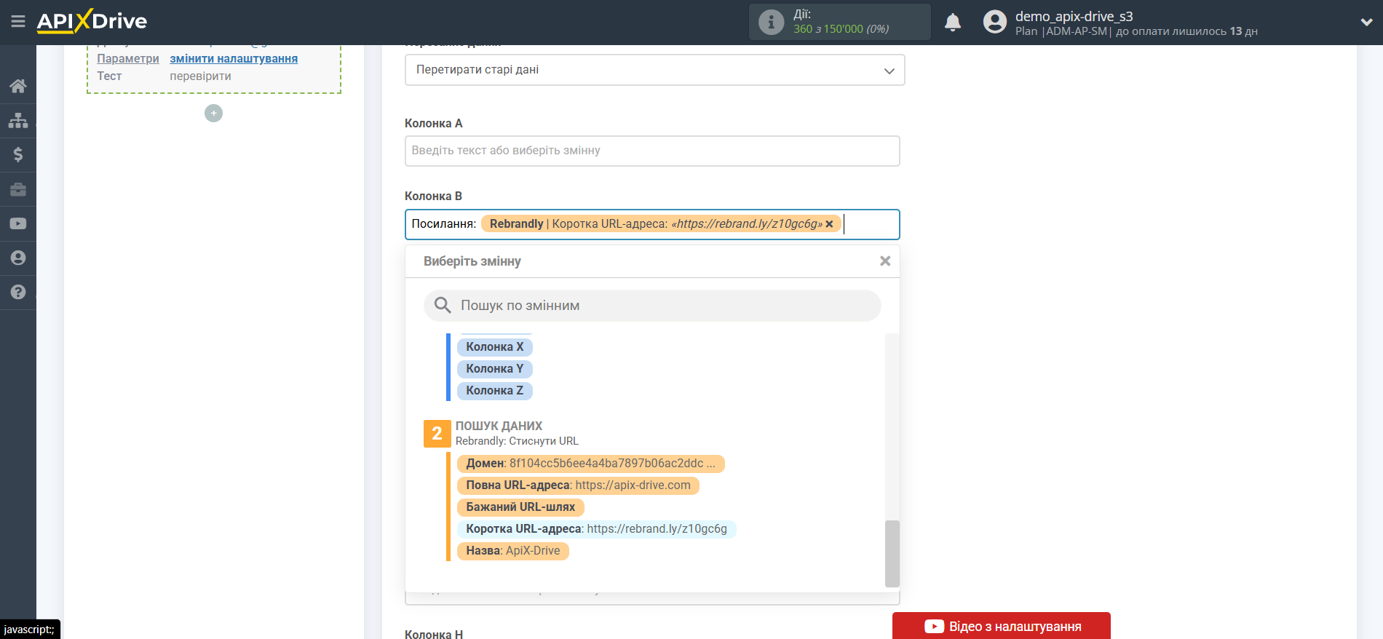Click the ПОШУК ДАНИХ section header
1383x639 pixels.
499,426
